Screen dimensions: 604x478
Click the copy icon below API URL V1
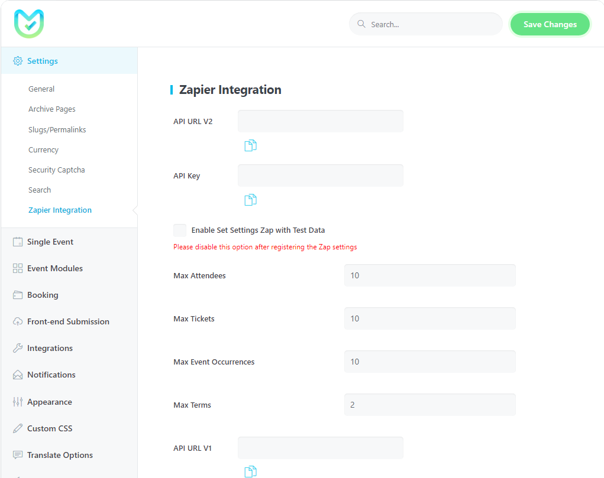click(x=250, y=471)
